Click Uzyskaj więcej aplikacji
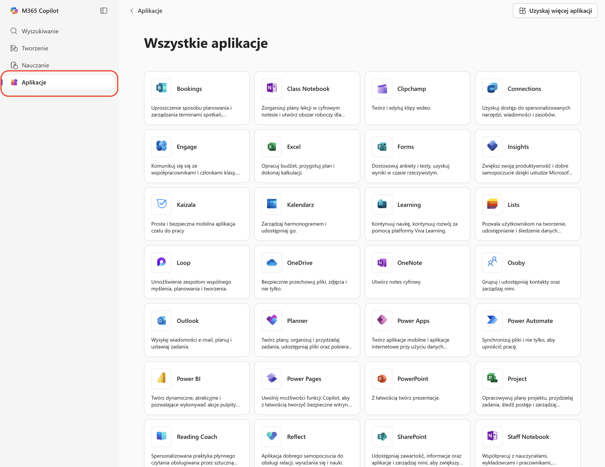 coord(555,10)
